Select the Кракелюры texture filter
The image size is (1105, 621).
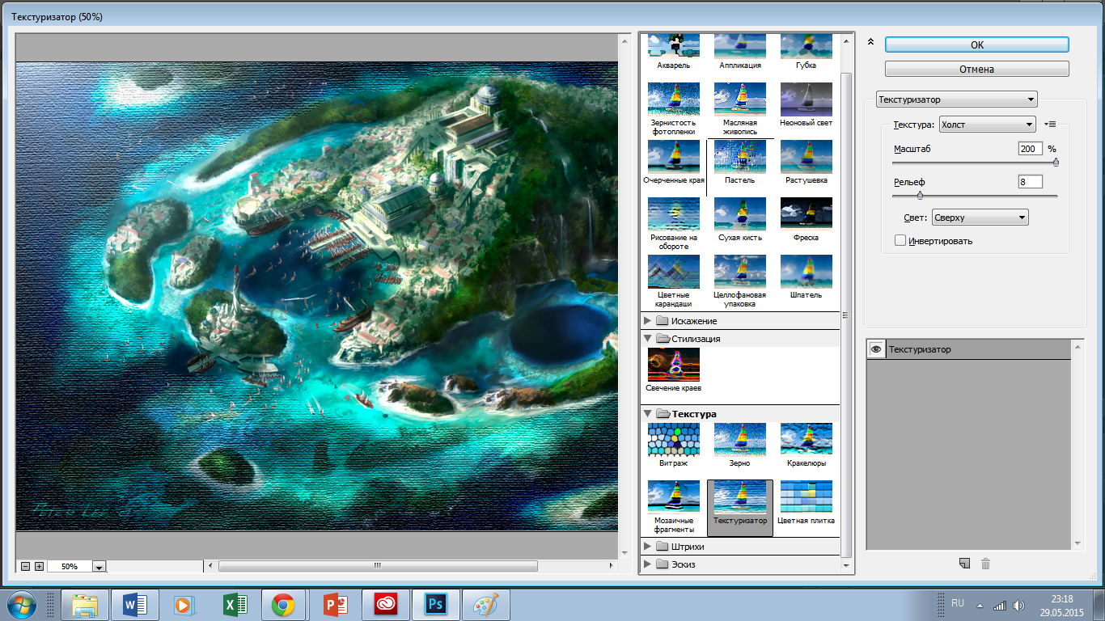click(806, 440)
